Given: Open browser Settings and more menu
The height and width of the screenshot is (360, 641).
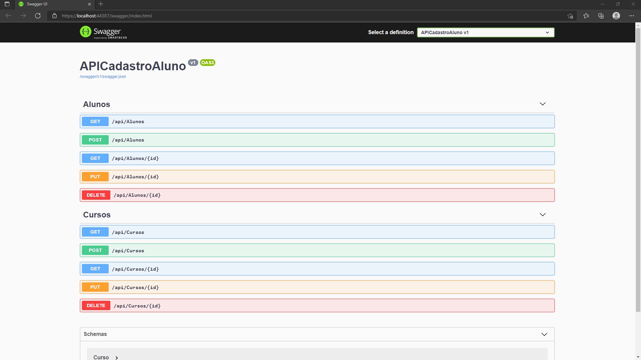Looking at the screenshot, I should tap(631, 16).
